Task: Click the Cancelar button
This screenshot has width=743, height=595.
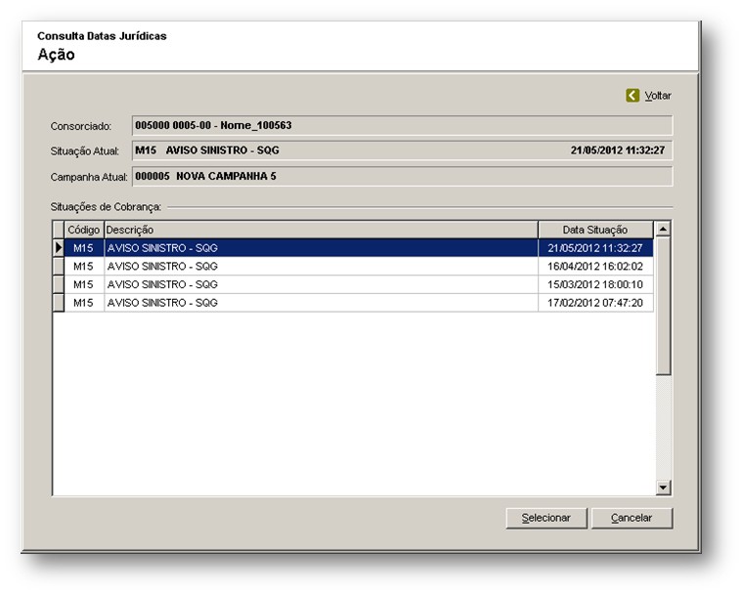Action: pos(632,518)
